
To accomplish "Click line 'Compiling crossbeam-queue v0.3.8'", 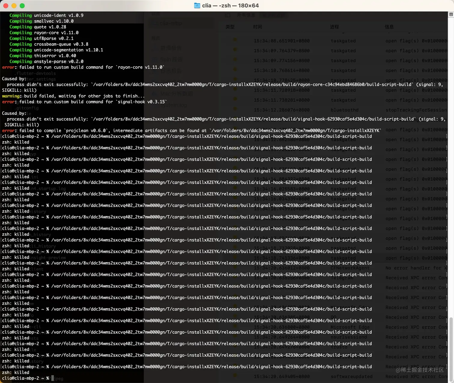I will pos(49,44).
